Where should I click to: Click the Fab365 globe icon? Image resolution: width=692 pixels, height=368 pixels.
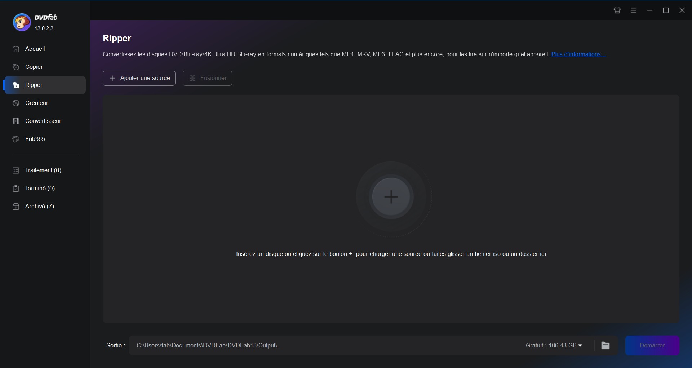(x=16, y=139)
